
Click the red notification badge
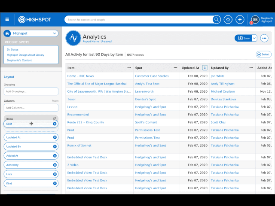click(x=251, y=23)
